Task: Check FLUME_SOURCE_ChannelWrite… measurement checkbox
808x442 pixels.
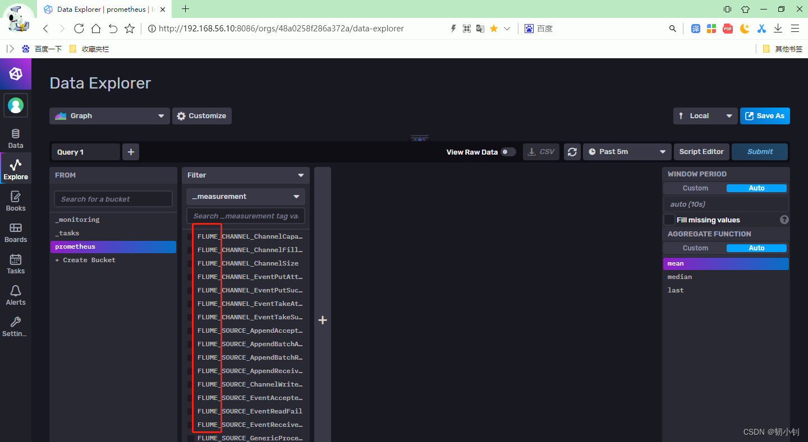Action: 190,384
